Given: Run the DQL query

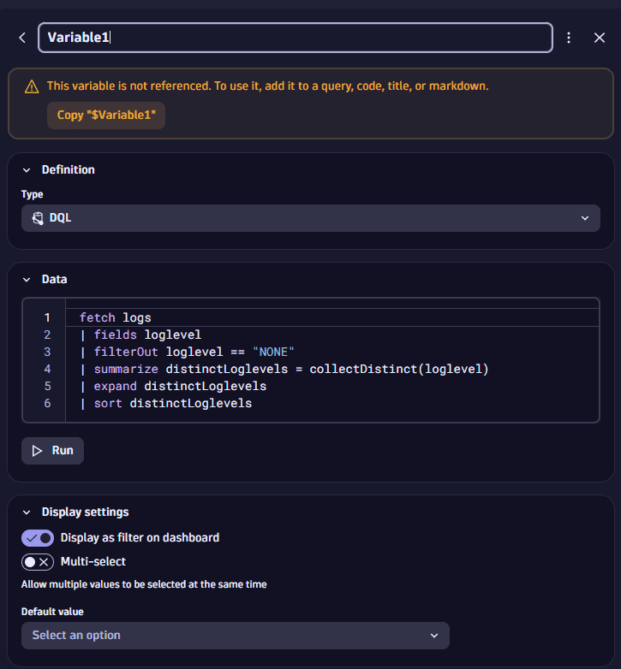Looking at the screenshot, I should pyautogui.click(x=52, y=451).
